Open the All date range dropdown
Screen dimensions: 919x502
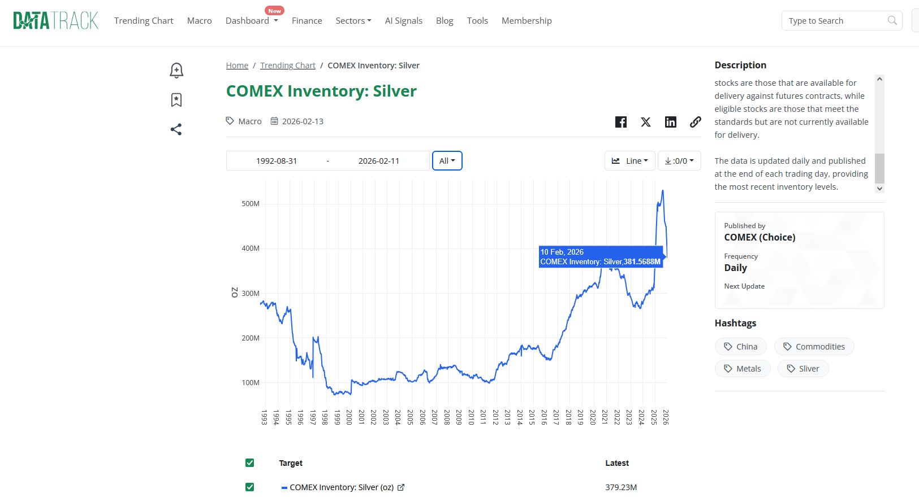point(447,161)
